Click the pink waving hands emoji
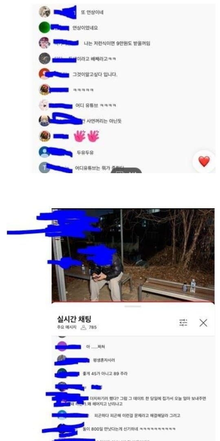This screenshot has height=441, width=220. 86,136
